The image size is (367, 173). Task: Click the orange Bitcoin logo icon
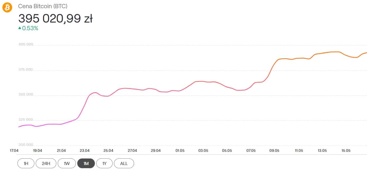tap(7, 7)
